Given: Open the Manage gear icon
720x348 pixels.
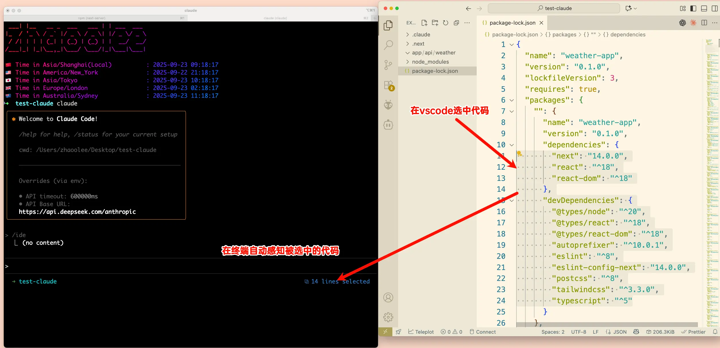Looking at the screenshot, I should click(x=388, y=317).
